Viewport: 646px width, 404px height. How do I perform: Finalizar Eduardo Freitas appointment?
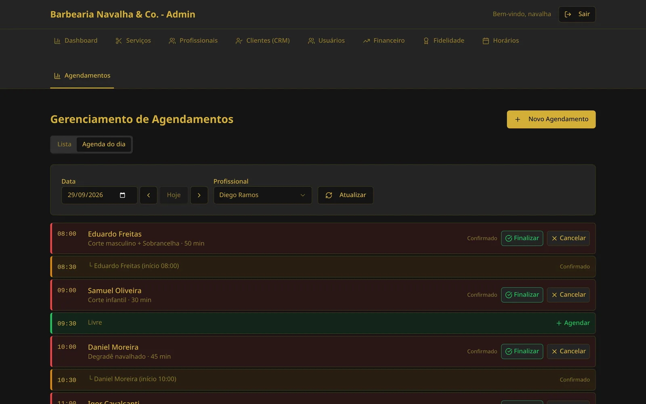(x=522, y=238)
